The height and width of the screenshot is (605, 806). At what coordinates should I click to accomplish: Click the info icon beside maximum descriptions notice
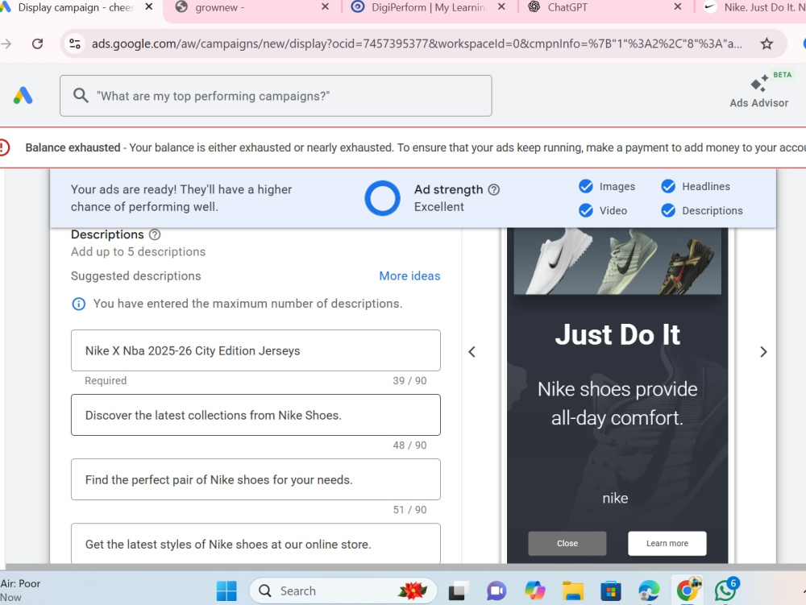[x=79, y=304]
